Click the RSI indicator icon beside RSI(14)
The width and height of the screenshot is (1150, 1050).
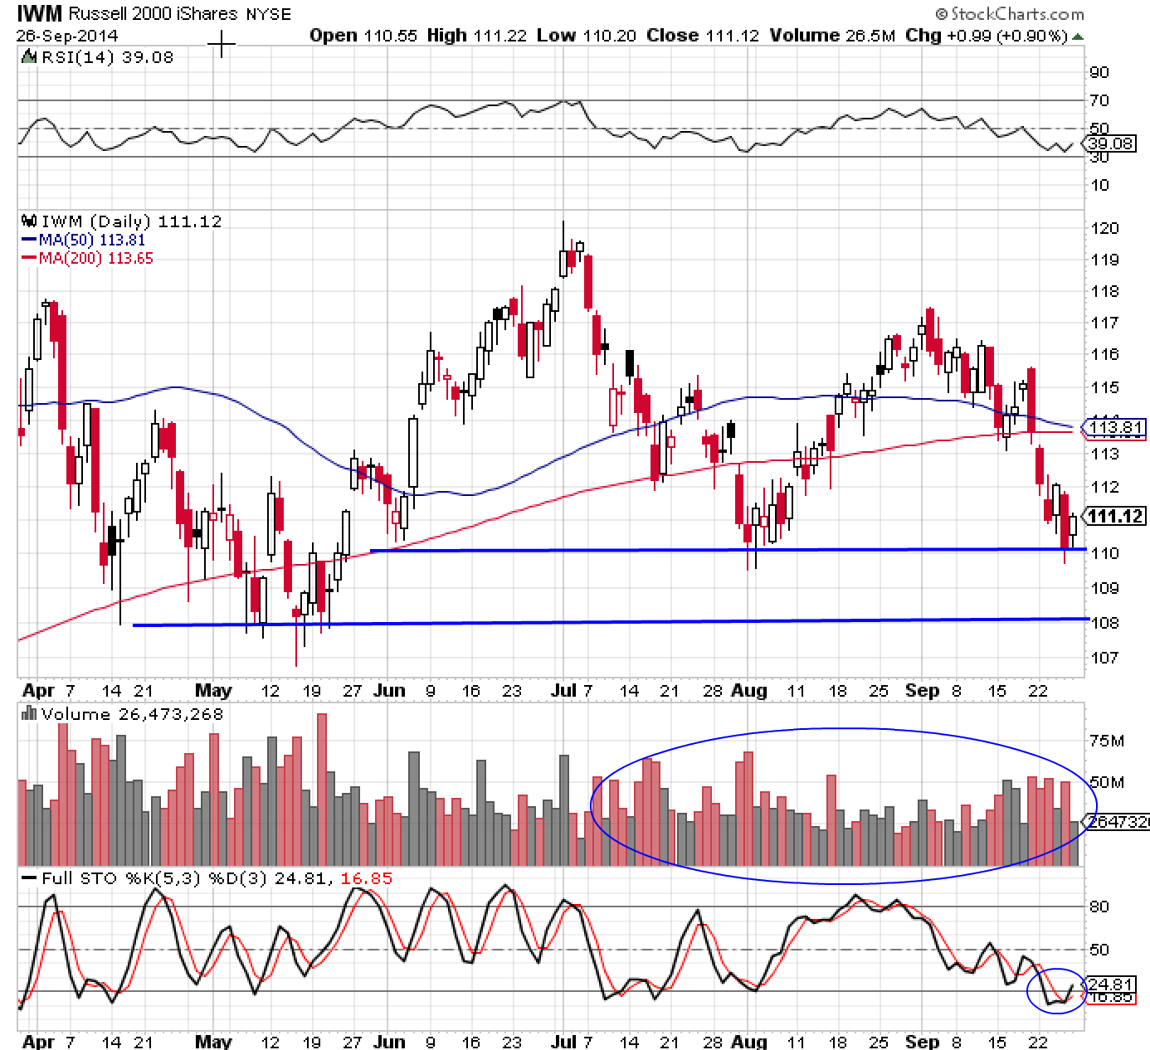tap(28, 58)
